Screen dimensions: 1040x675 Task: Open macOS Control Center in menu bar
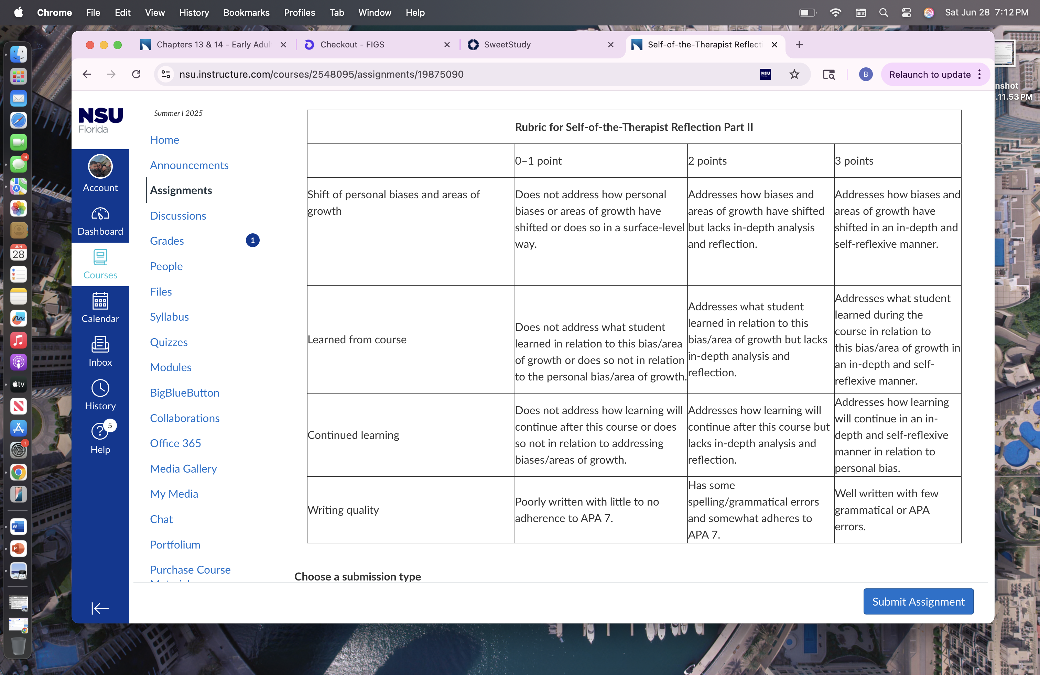906,13
